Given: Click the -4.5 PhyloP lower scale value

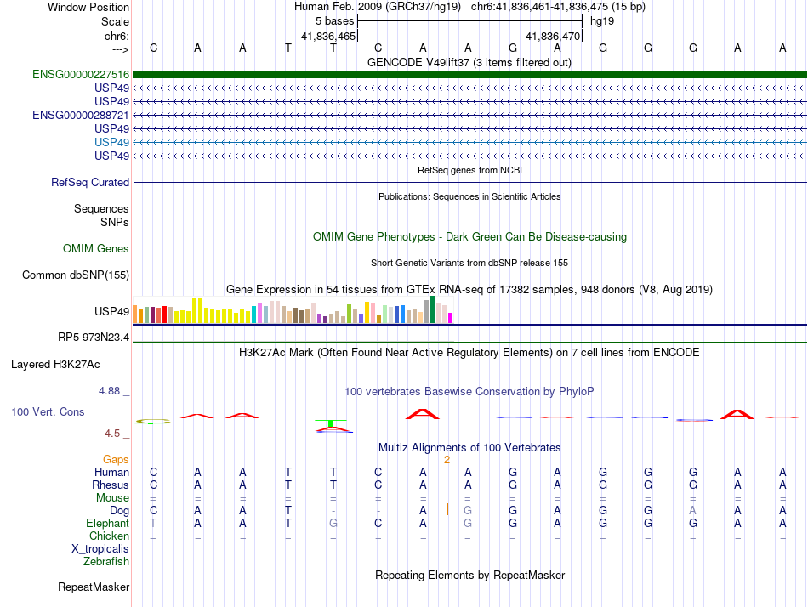Looking at the screenshot, I should (111, 434).
